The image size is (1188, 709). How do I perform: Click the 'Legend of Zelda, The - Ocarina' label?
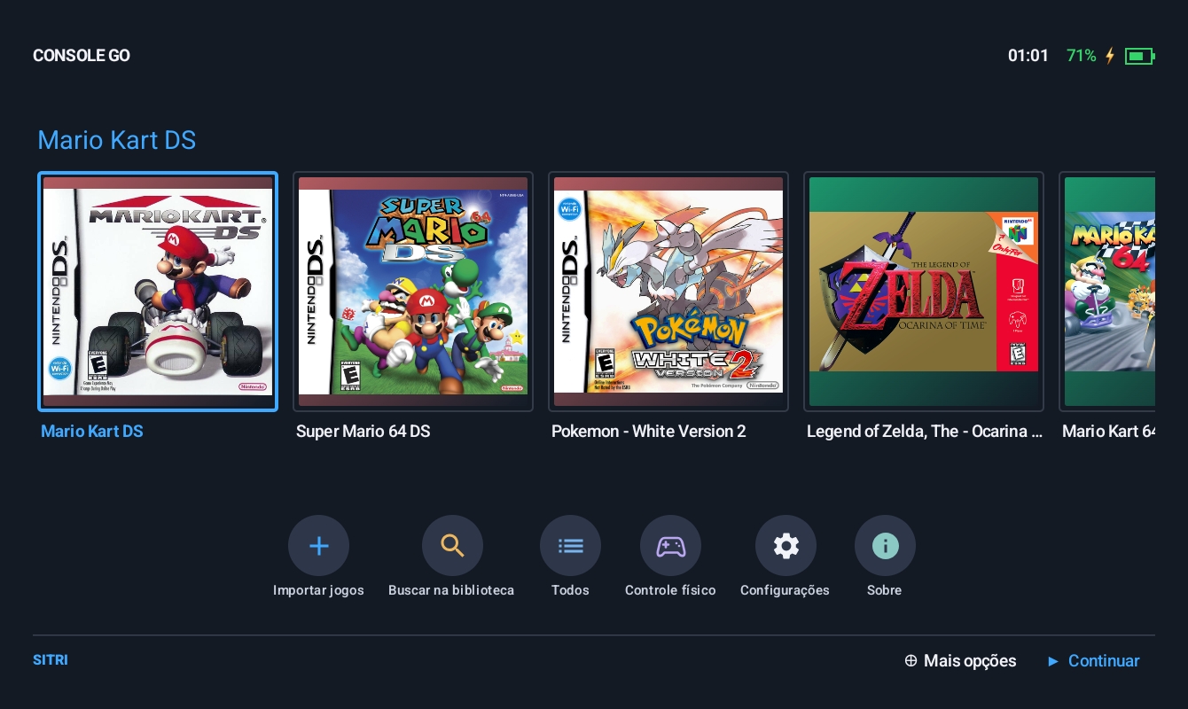[x=925, y=432]
